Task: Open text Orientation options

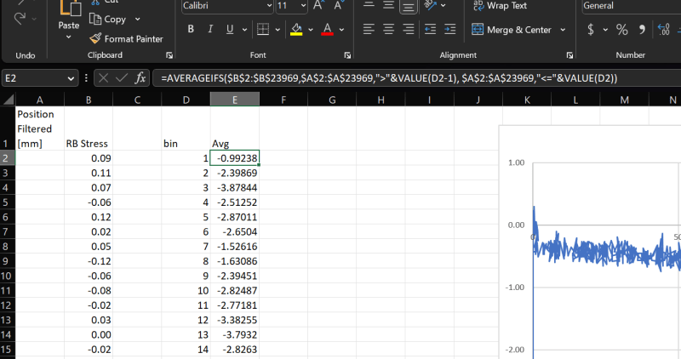Action: [x=431, y=5]
